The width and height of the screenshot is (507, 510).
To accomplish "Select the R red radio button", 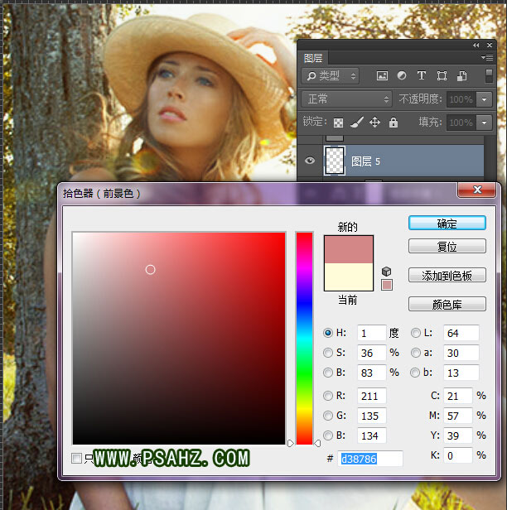I will (x=329, y=396).
